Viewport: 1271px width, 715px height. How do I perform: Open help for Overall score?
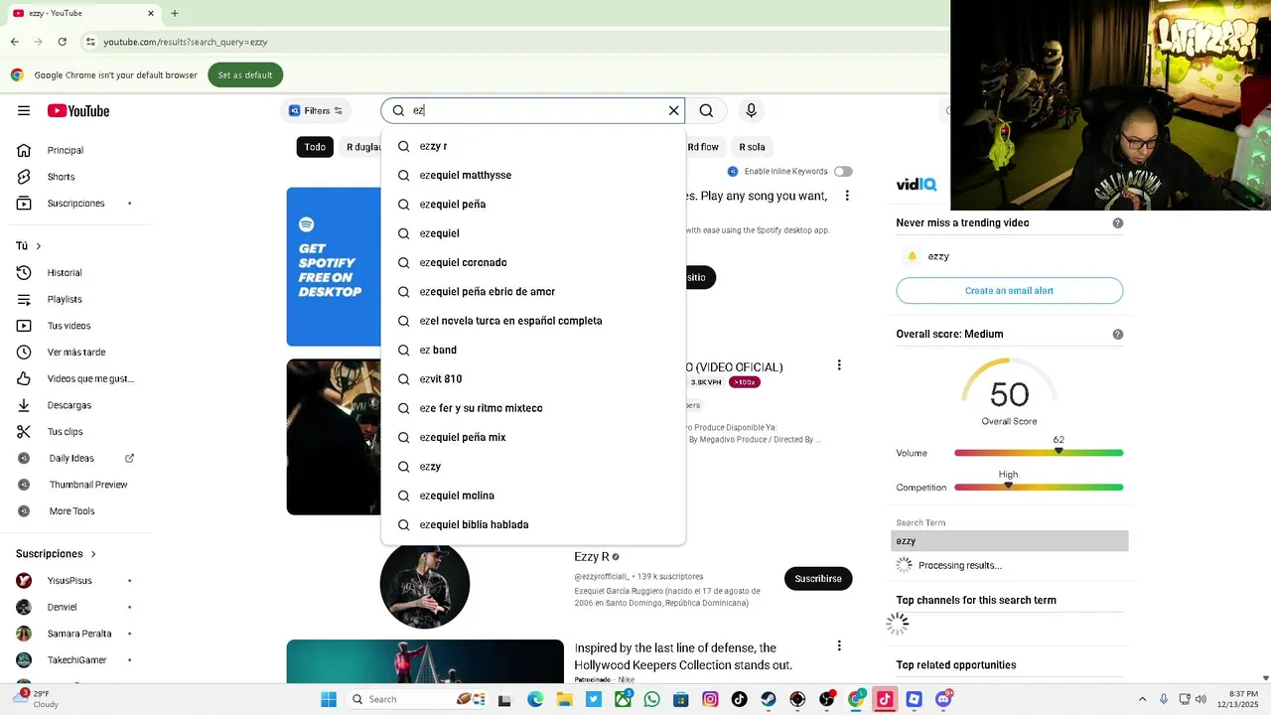click(1118, 335)
